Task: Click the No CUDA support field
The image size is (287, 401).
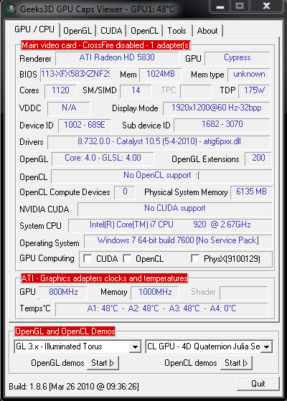Action: (174, 209)
